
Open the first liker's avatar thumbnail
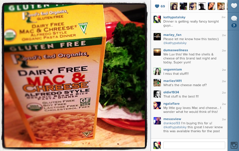click(x=174, y=6)
